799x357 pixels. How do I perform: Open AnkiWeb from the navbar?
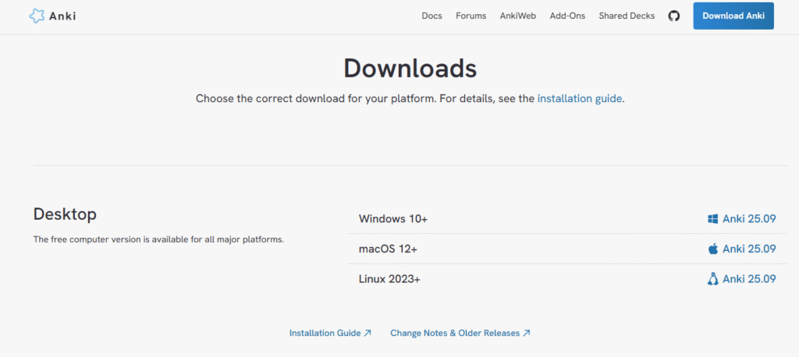(518, 16)
